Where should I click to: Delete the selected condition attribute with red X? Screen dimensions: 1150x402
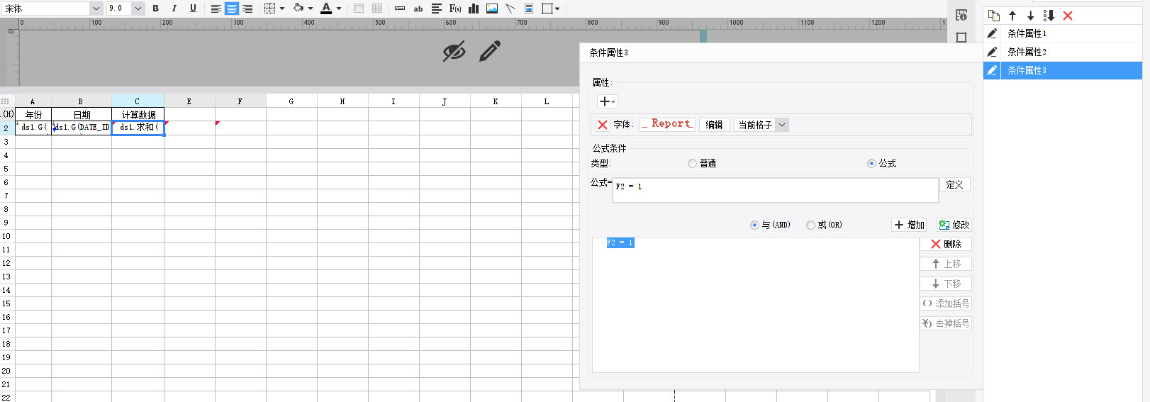pos(1068,16)
